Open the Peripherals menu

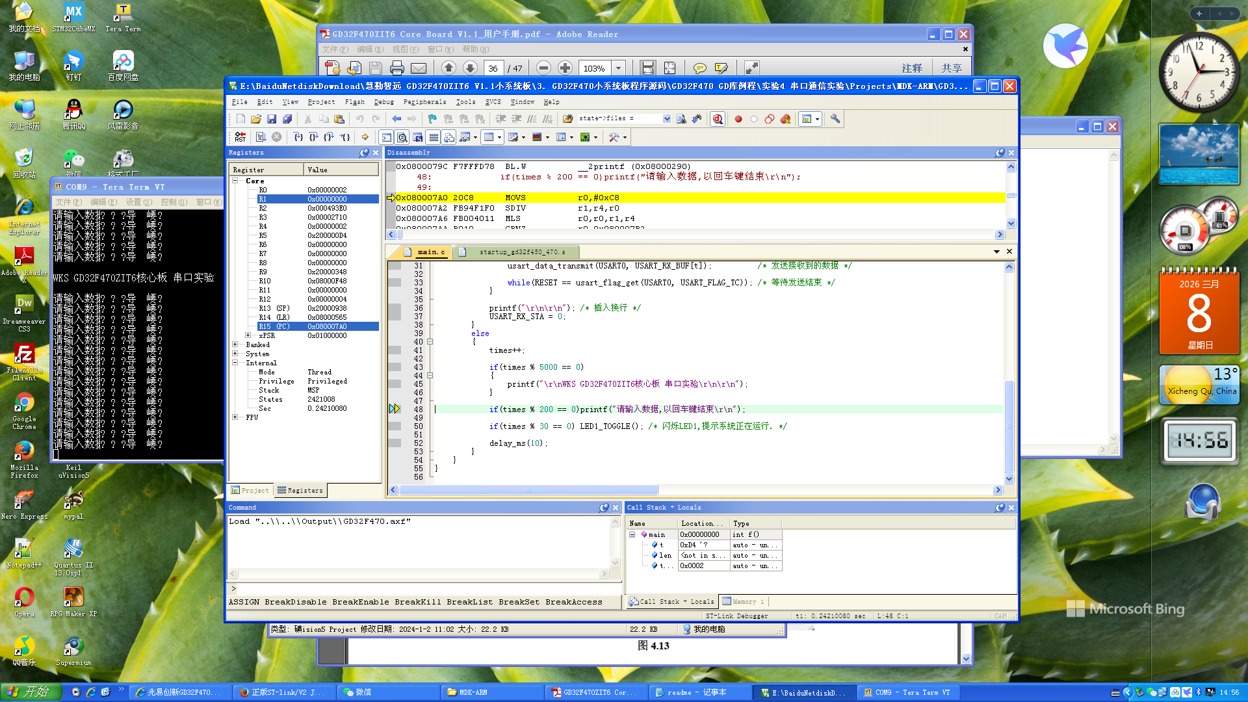(x=424, y=102)
